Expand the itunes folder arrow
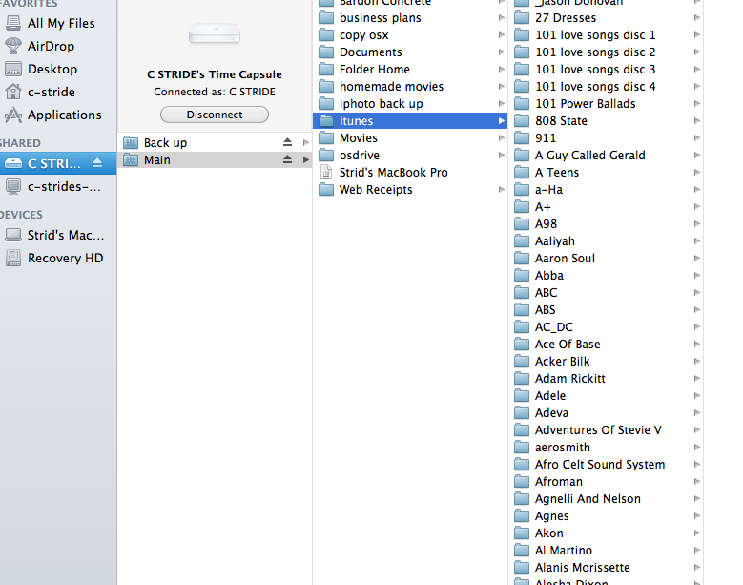This screenshot has width=743, height=585. coord(501,121)
